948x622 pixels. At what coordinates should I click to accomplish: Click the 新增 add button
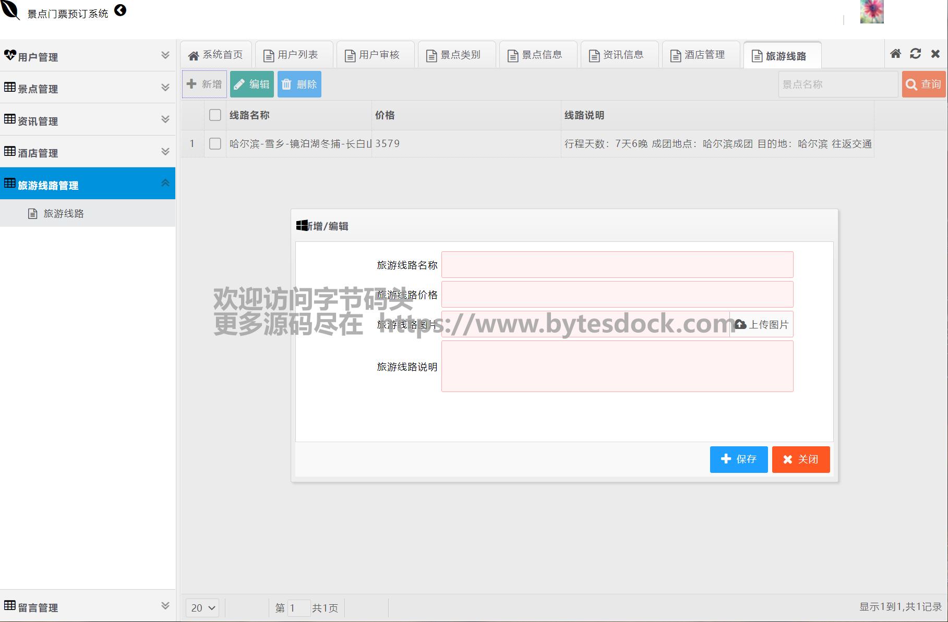pyautogui.click(x=204, y=84)
